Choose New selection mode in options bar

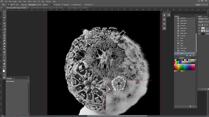[x=9, y=5]
